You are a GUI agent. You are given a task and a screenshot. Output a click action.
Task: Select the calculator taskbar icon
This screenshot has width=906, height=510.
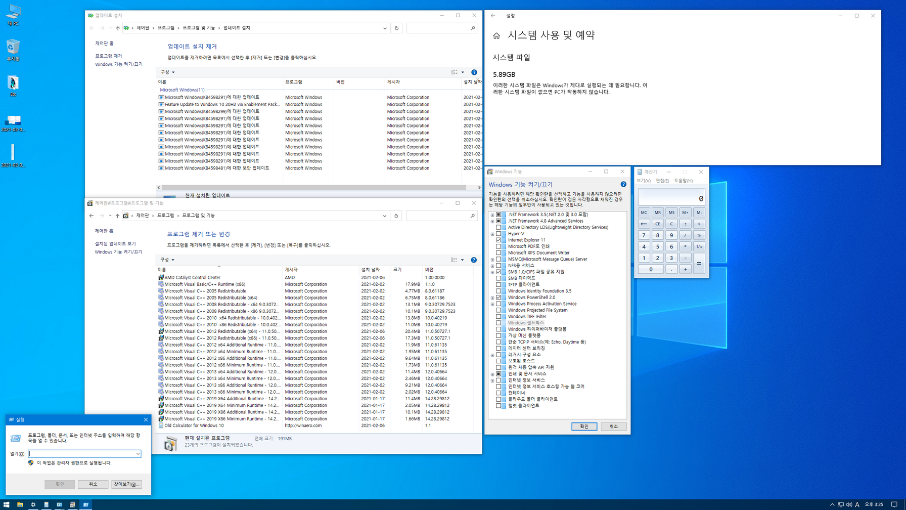pos(47,504)
